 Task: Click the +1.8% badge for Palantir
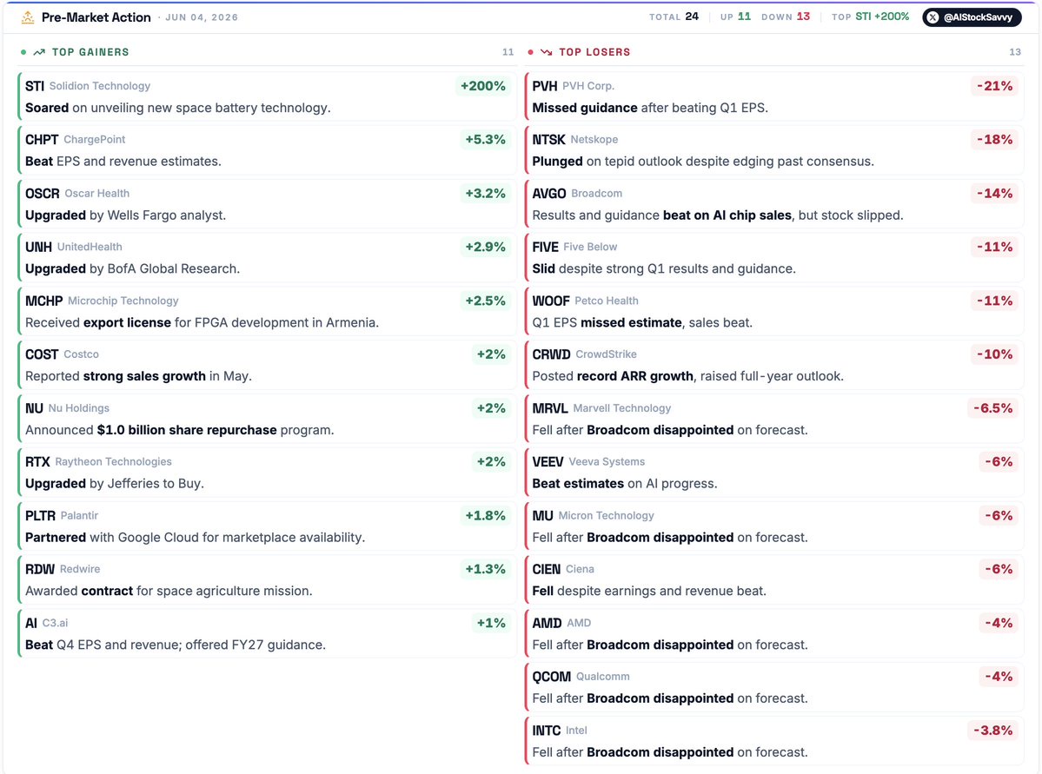(x=485, y=515)
